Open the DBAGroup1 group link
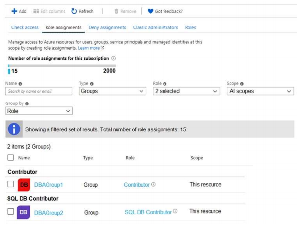The image size is (305, 233). coord(48,185)
